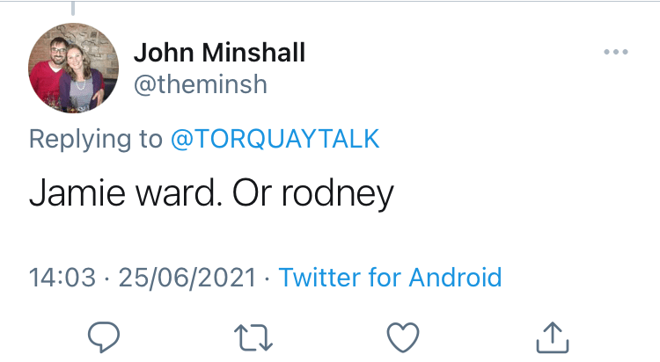This screenshot has width=660, height=362.
Task: Click the "Replying to" label
Action: (95, 139)
